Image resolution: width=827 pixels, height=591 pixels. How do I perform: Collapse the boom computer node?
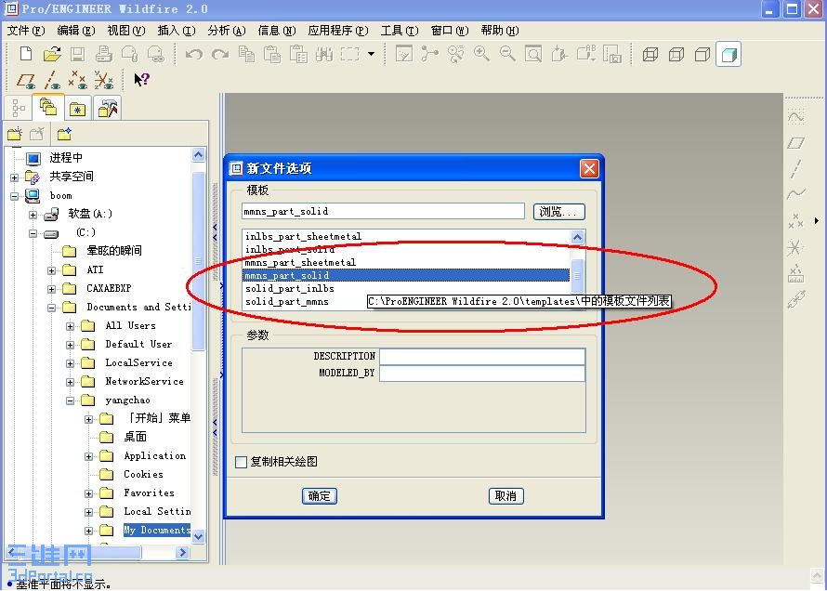click(x=14, y=196)
